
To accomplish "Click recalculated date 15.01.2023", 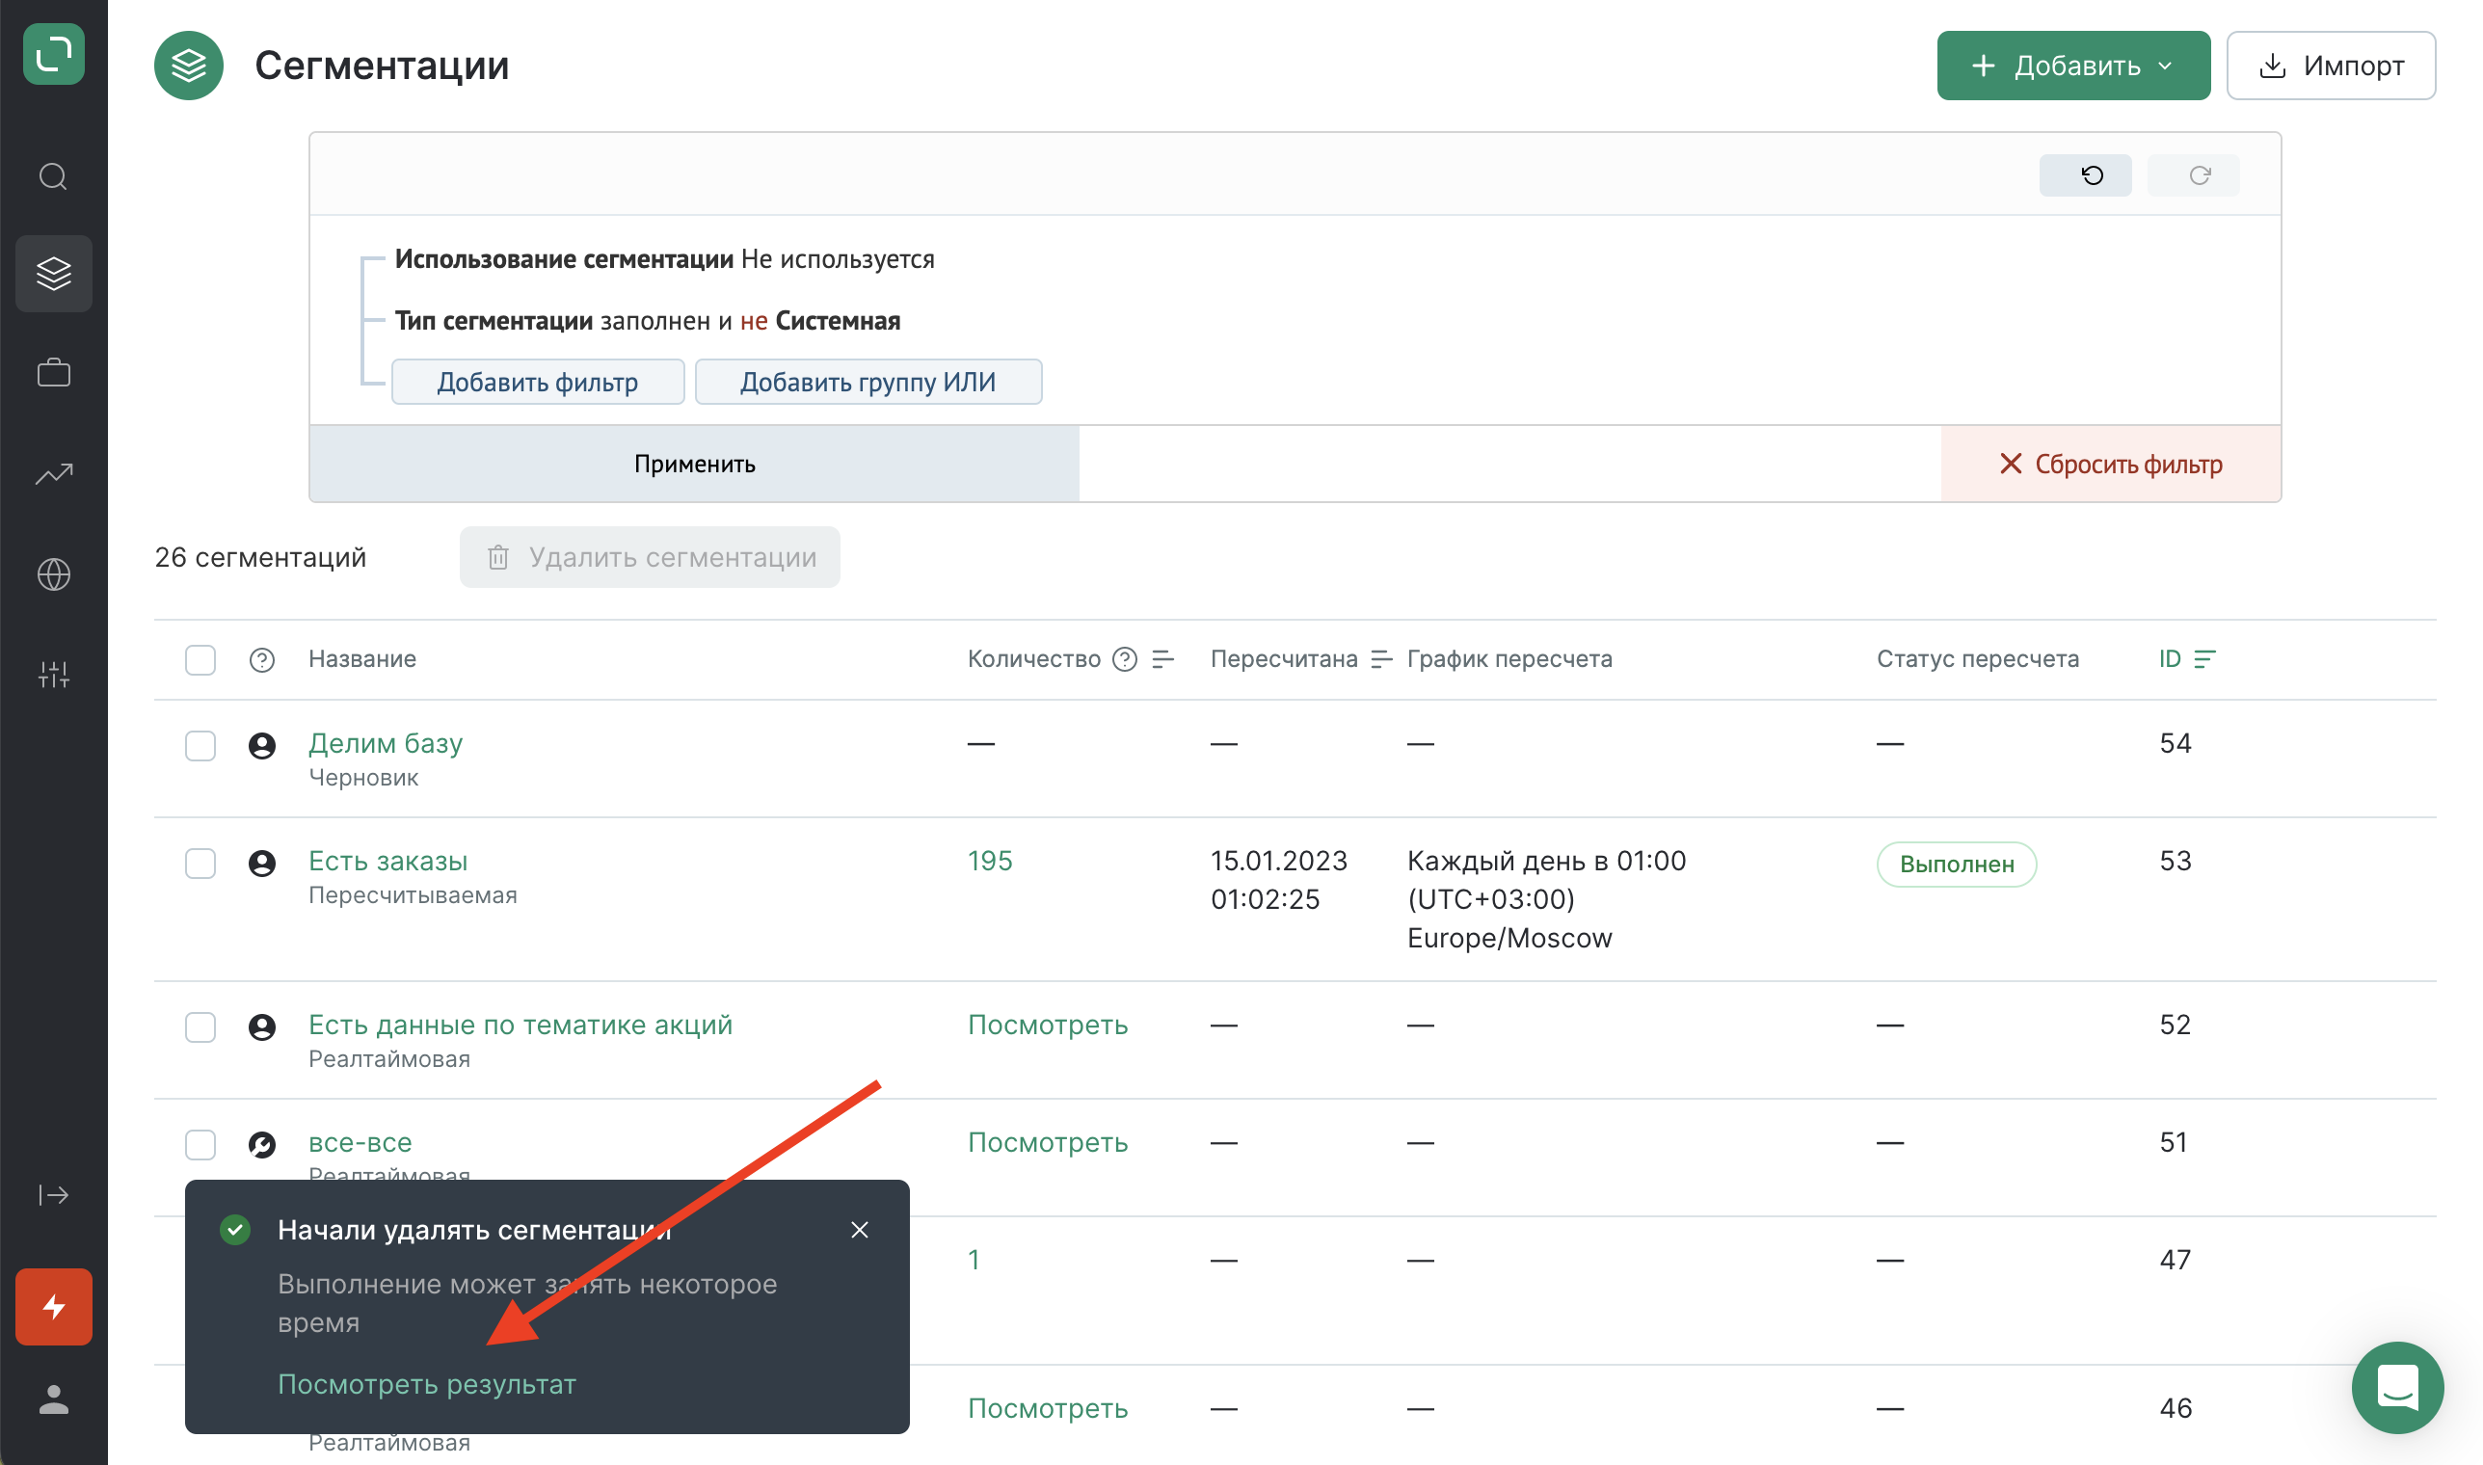I will [x=1278, y=861].
